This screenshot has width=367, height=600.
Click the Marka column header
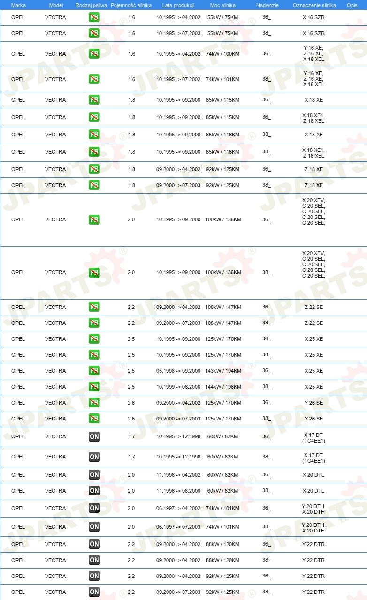tap(18, 5)
